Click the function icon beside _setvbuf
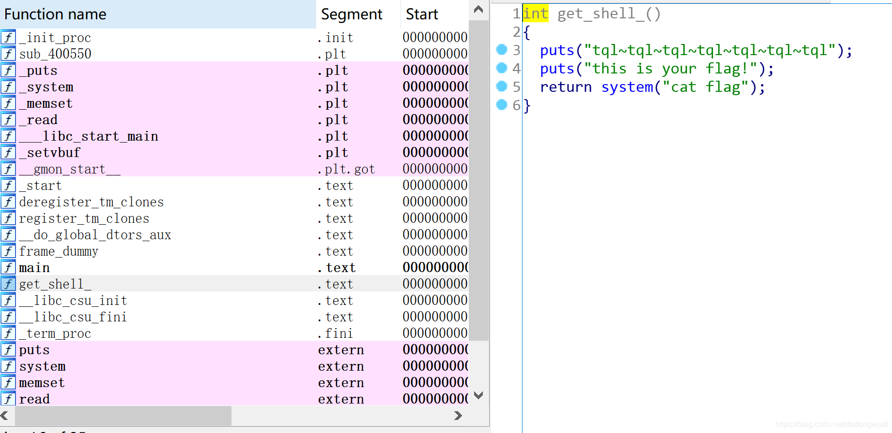892x433 pixels. (8, 152)
